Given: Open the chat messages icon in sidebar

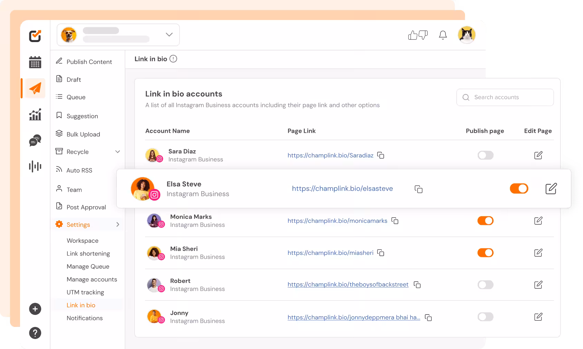Looking at the screenshot, I should click(x=35, y=140).
